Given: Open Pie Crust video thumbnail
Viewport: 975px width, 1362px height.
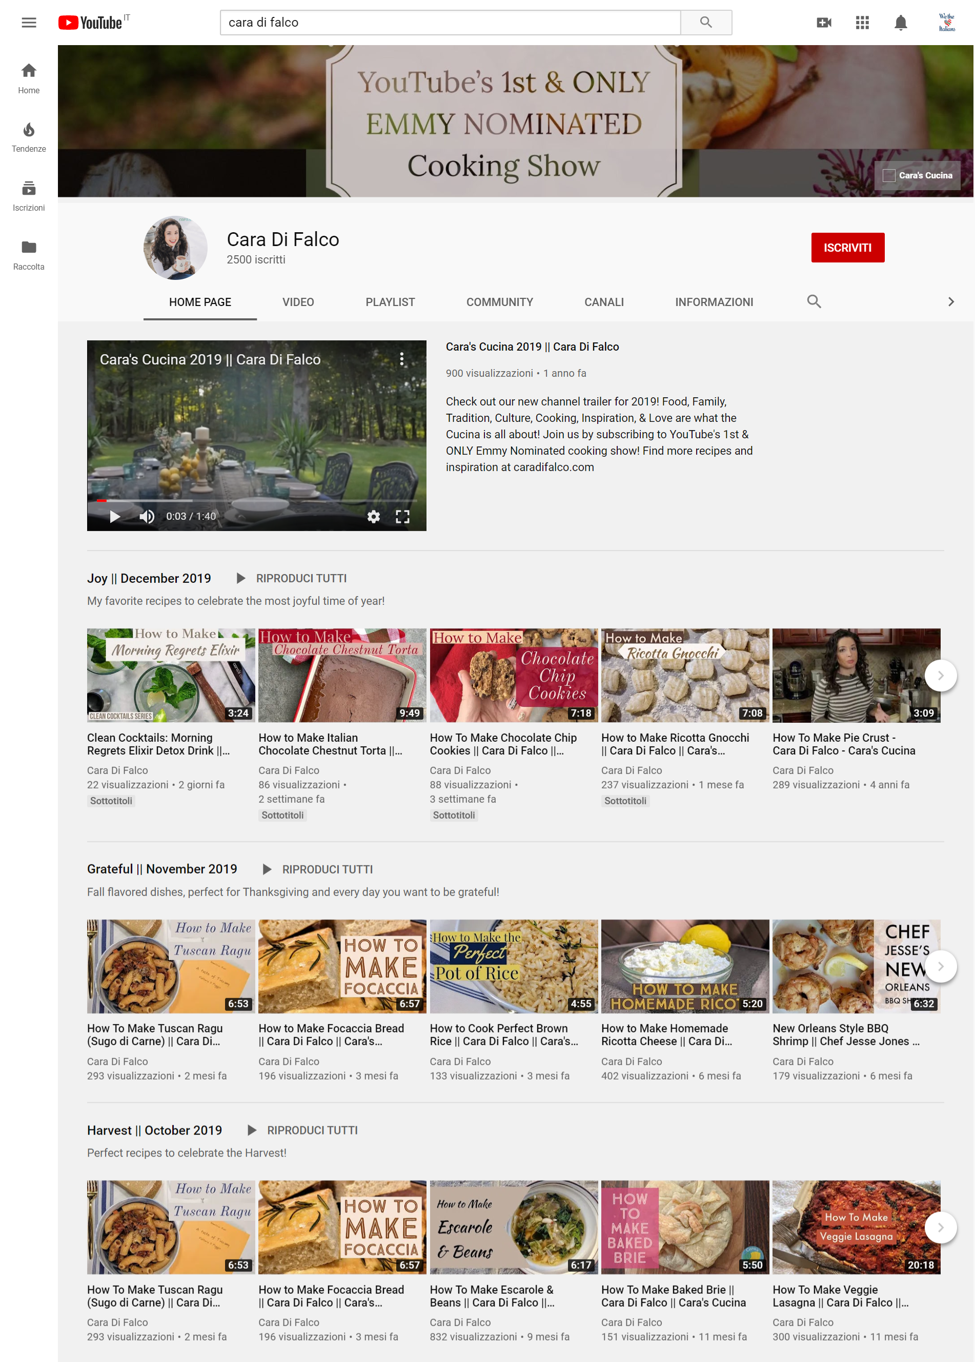Looking at the screenshot, I should [x=856, y=675].
